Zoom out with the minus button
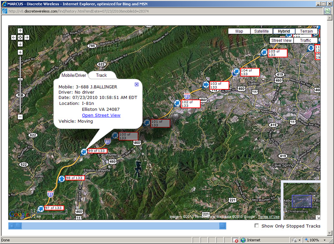This screenshot has height=244, width=334. (x=20, y=117)
